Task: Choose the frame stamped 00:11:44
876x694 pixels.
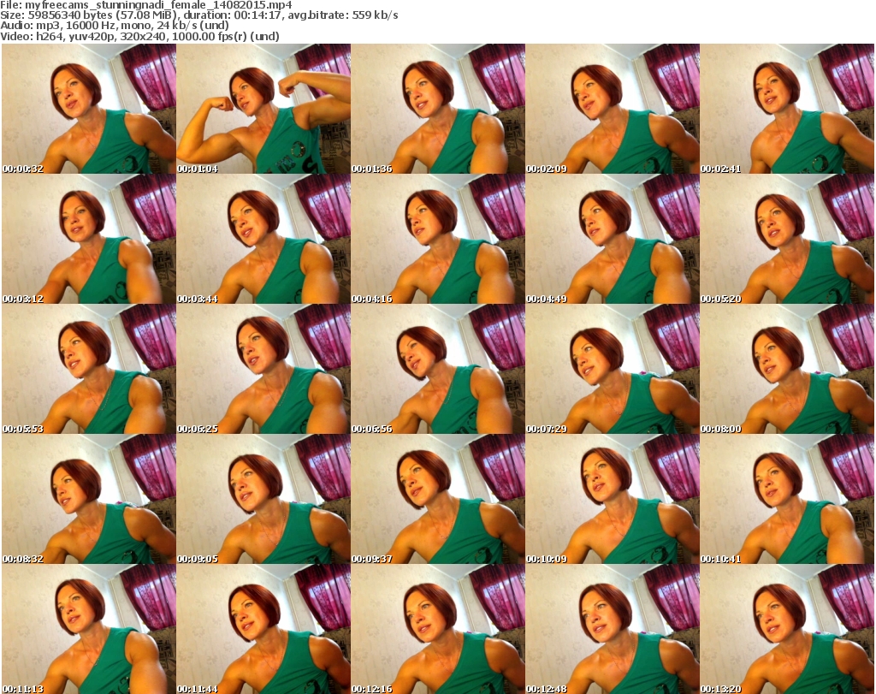Action: point(263,629)
